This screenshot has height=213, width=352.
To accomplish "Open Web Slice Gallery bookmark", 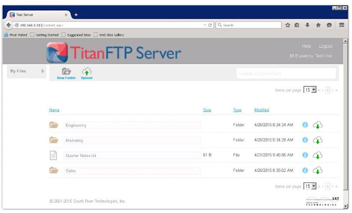I will click(109, 35).
